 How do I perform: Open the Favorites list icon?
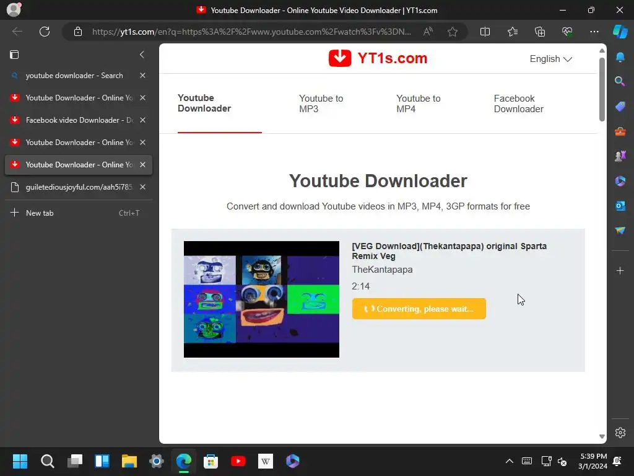512,32
